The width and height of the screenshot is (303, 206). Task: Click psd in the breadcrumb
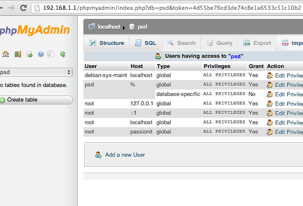(x=142, y=27)
